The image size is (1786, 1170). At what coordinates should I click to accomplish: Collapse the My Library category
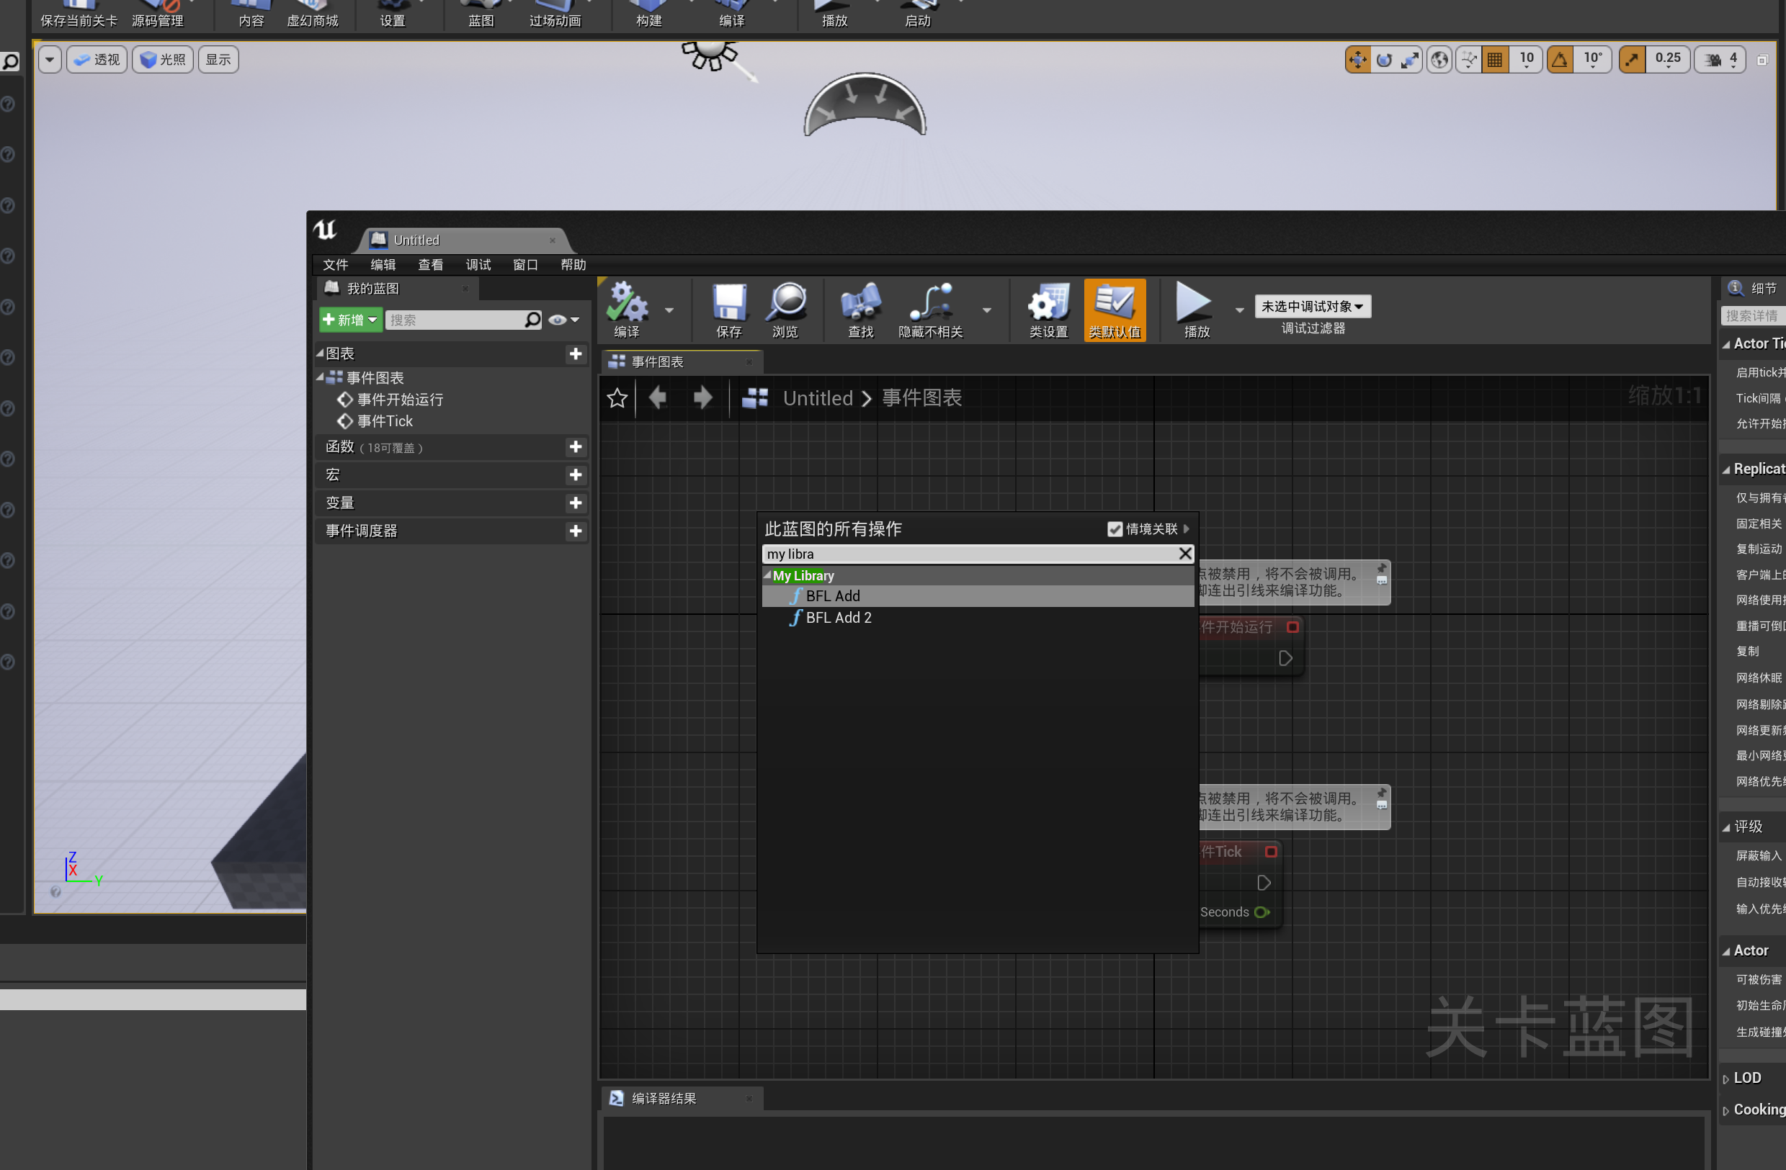[x=768, y=575]
